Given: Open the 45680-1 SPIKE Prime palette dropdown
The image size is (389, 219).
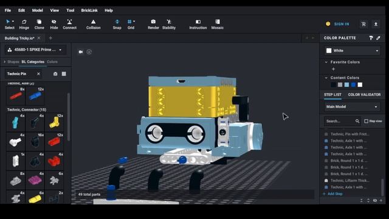Looking at the screenshot, I should (35, 50).
